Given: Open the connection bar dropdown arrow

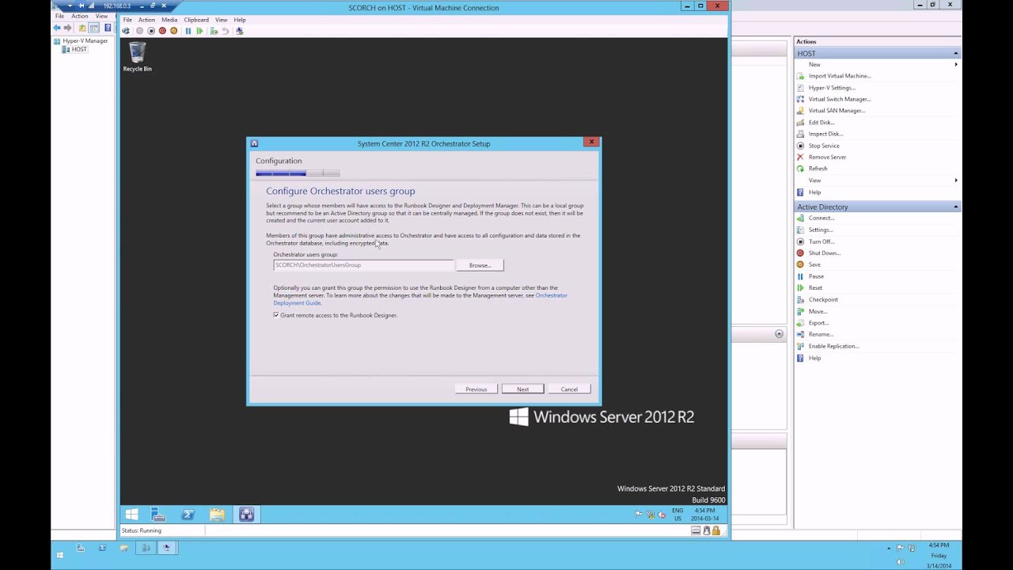Looking at the screenshot, I should click(x=70, y=6).
